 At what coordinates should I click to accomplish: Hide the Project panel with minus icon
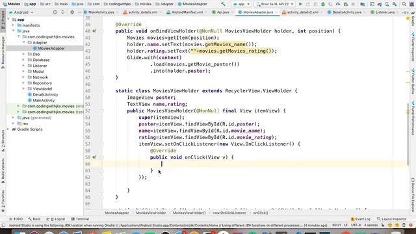(79, 12)
